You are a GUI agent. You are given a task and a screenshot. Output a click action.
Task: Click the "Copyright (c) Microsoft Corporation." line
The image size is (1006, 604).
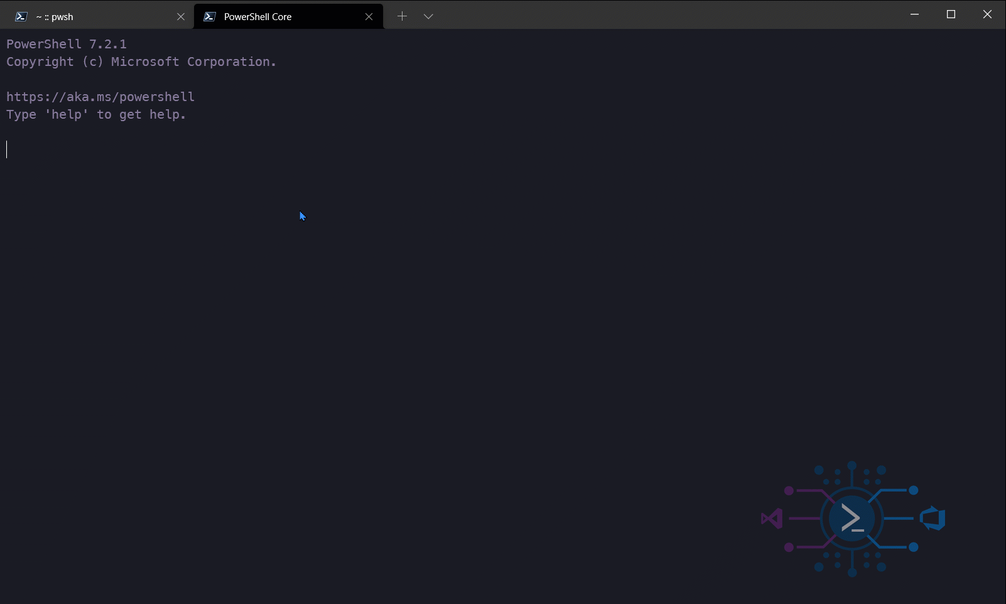click(141, 62)
